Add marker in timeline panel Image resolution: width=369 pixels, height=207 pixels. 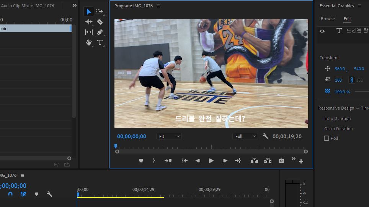coord(36,194)
